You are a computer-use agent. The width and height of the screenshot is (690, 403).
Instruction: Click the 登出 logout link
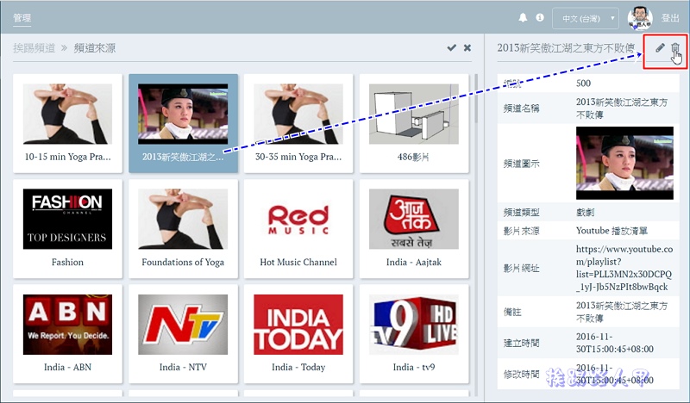670,18
